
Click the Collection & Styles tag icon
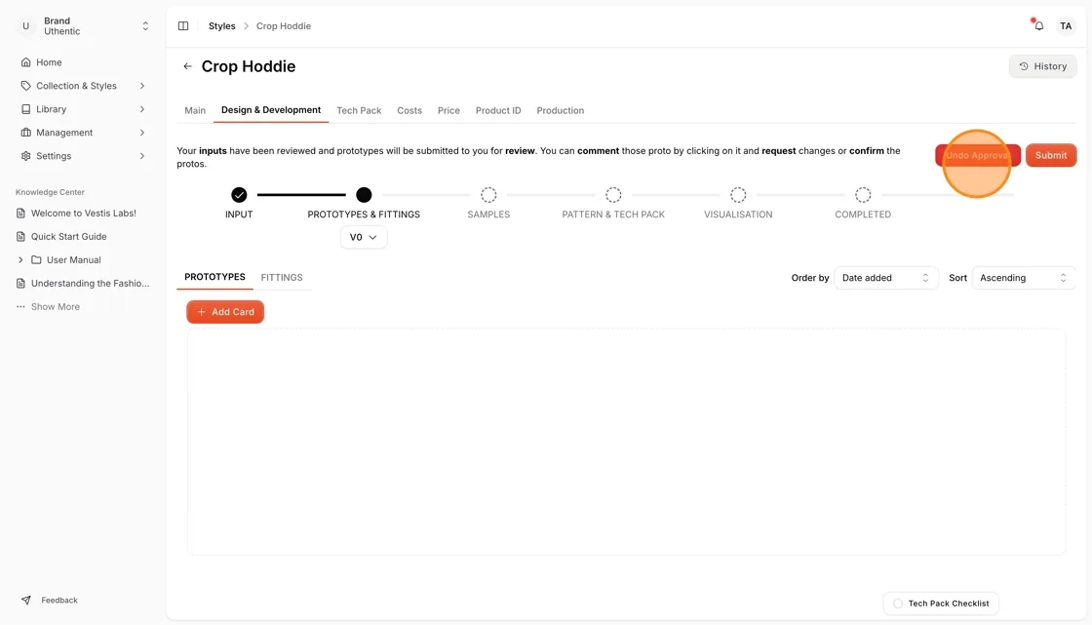(x=25, y=86)
